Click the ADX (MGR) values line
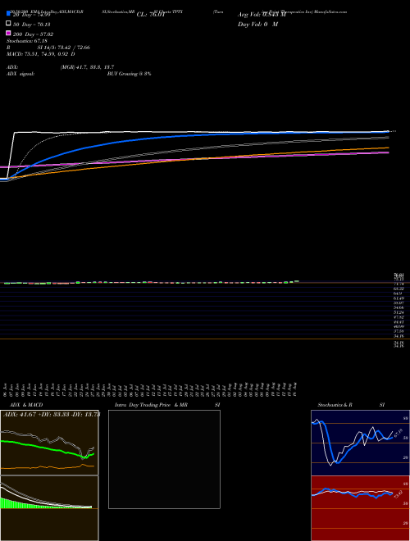 [61, 67]
